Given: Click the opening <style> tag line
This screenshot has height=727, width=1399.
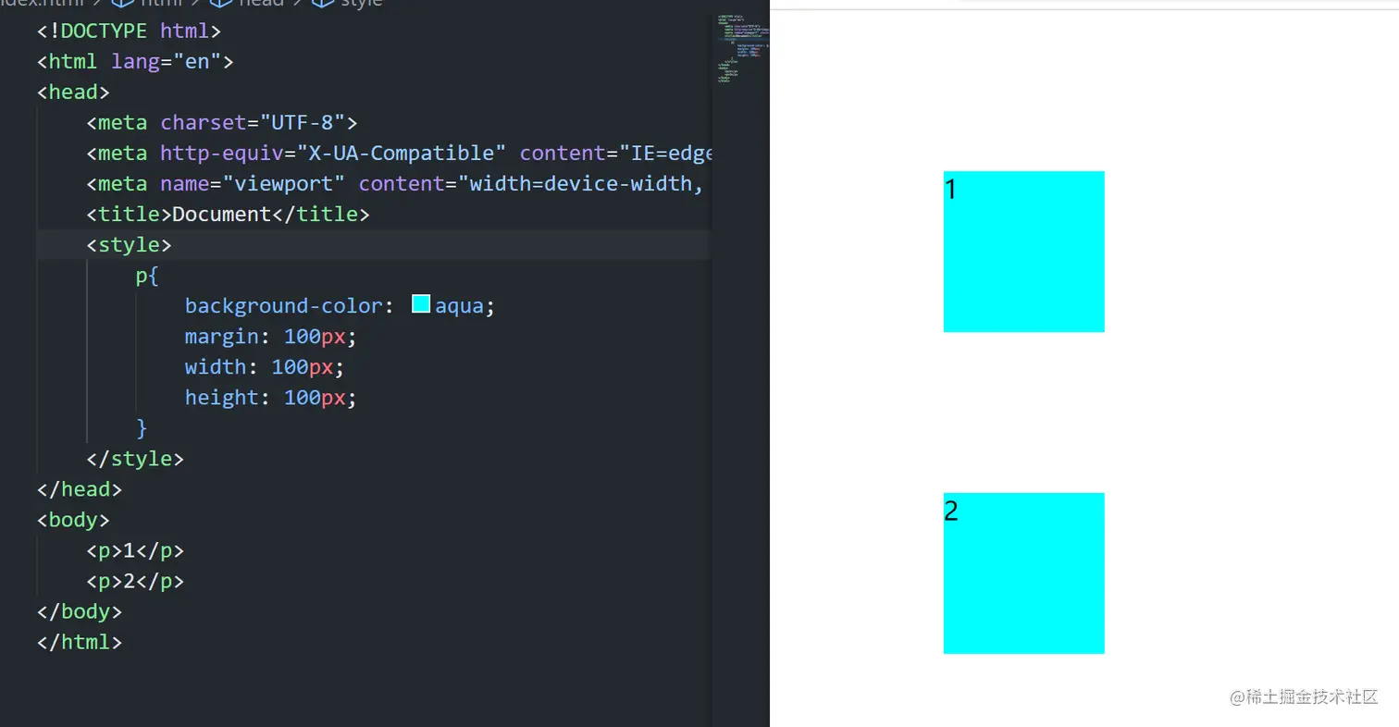Looking at the screenshot, I should click(x=129, y=245).
